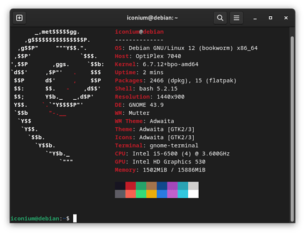Click the cyan block in bottom row
This screenshot has height=234, width=305.
183,194
